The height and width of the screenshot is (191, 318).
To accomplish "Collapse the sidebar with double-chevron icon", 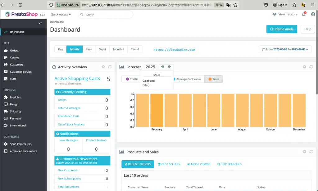I will point(40,24).
